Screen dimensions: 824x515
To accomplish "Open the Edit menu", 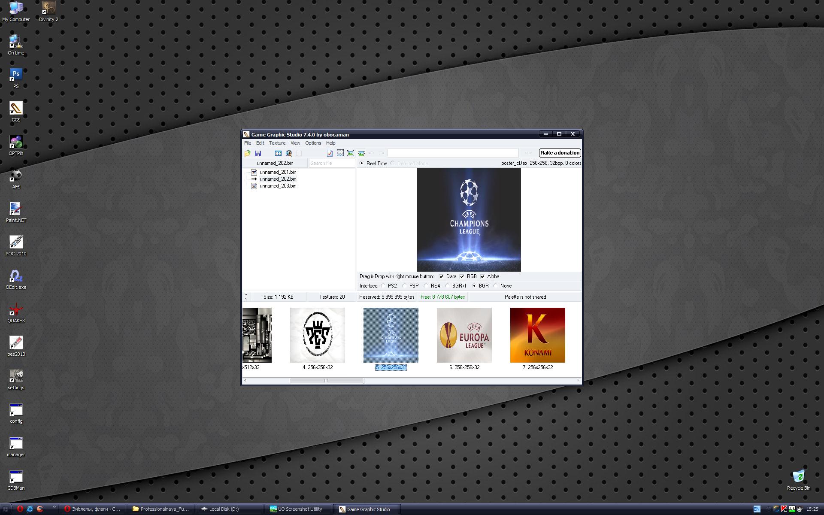I will tap(260, 143).
